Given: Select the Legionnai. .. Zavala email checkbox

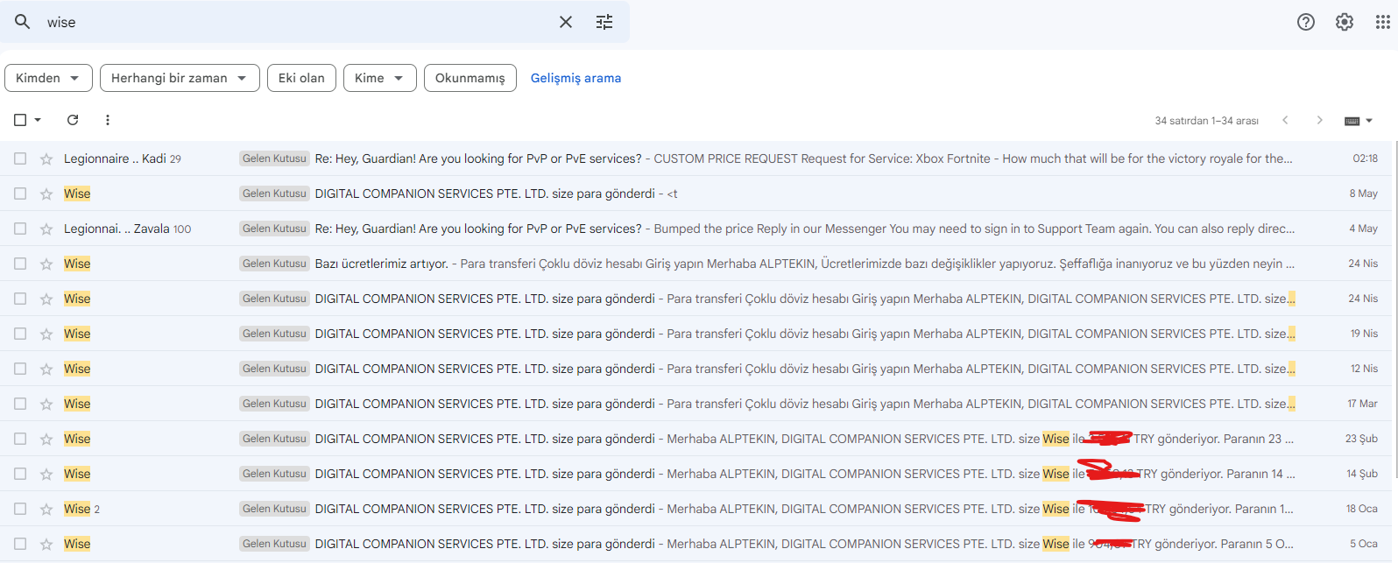Looking at the screenshot, I should (x=20, y=229).
